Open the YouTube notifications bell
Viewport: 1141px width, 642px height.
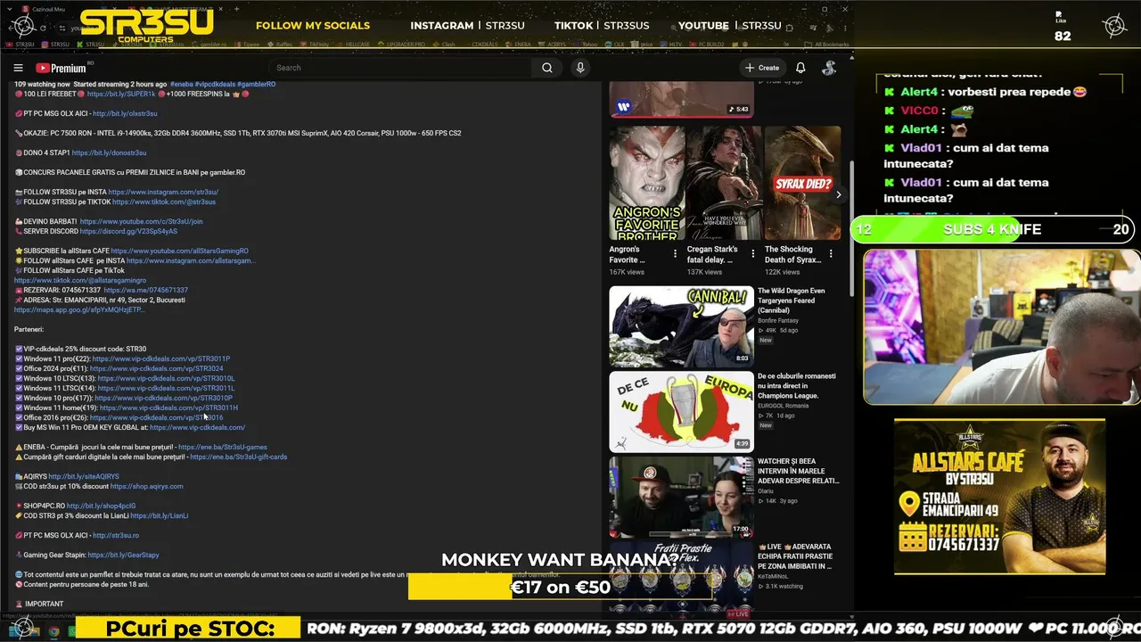[800, 68]
